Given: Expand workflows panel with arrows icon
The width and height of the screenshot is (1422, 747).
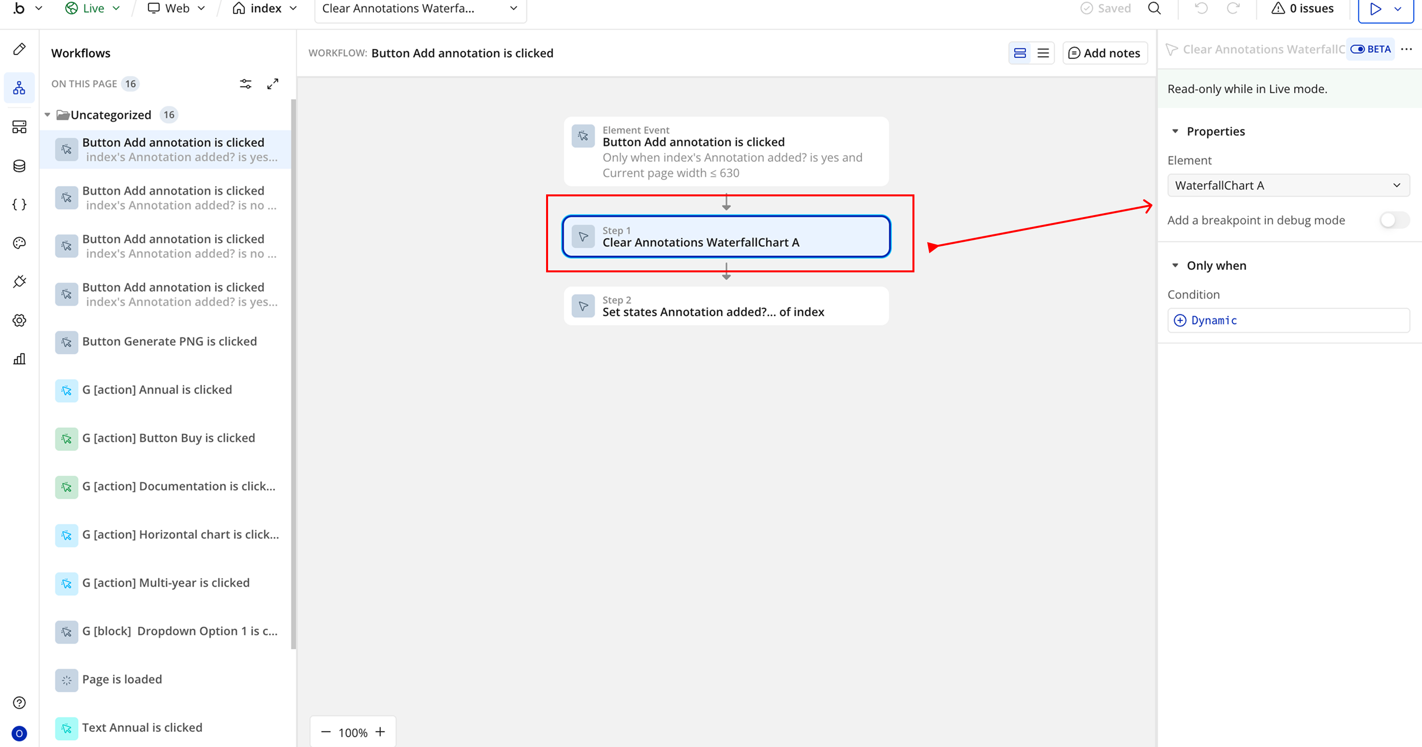Looking at the screenshot, I should [x=273, y=84].
